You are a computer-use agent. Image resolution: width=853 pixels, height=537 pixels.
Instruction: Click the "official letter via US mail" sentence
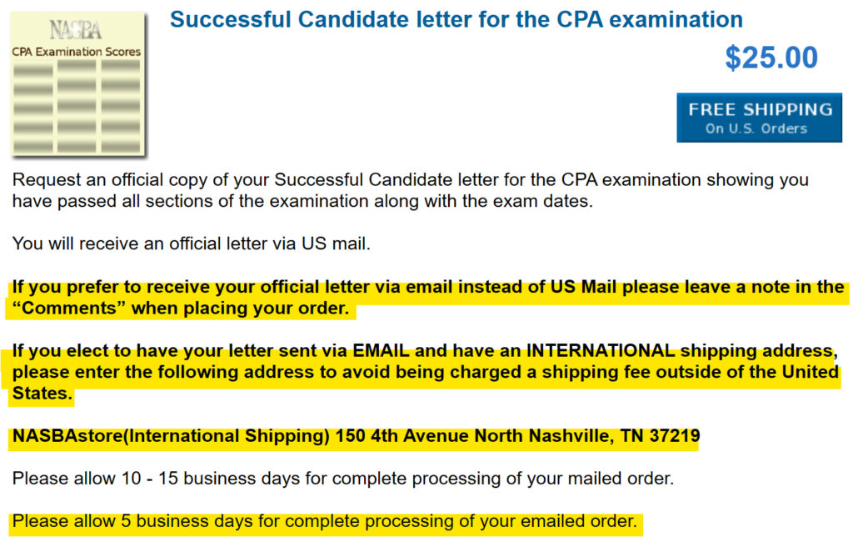[x=191, y=244]
